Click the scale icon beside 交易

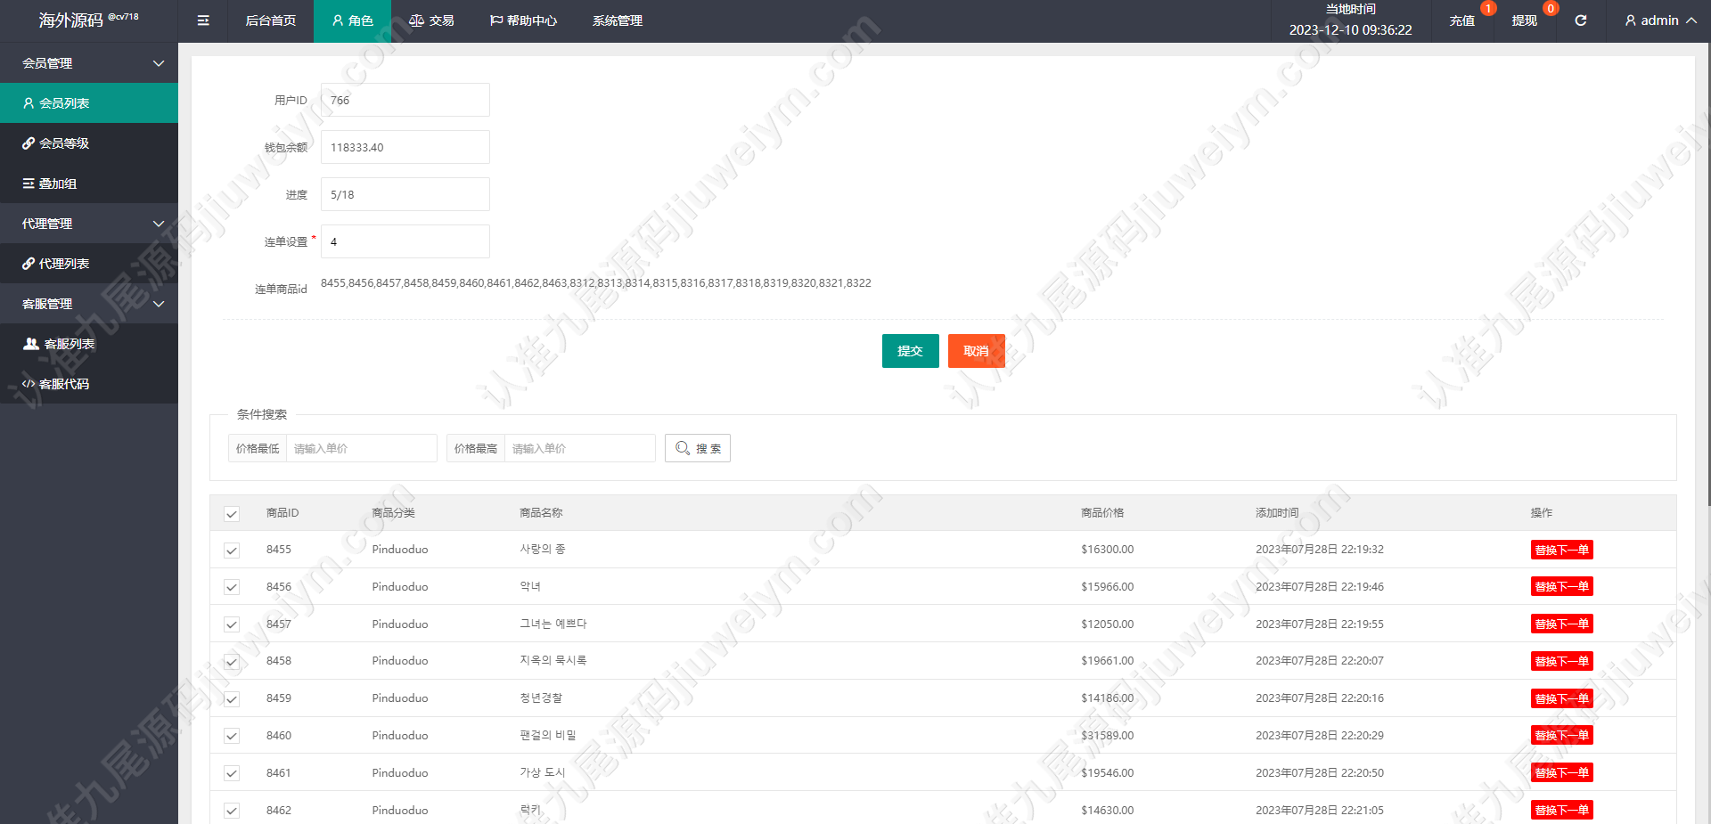(416, 20)
